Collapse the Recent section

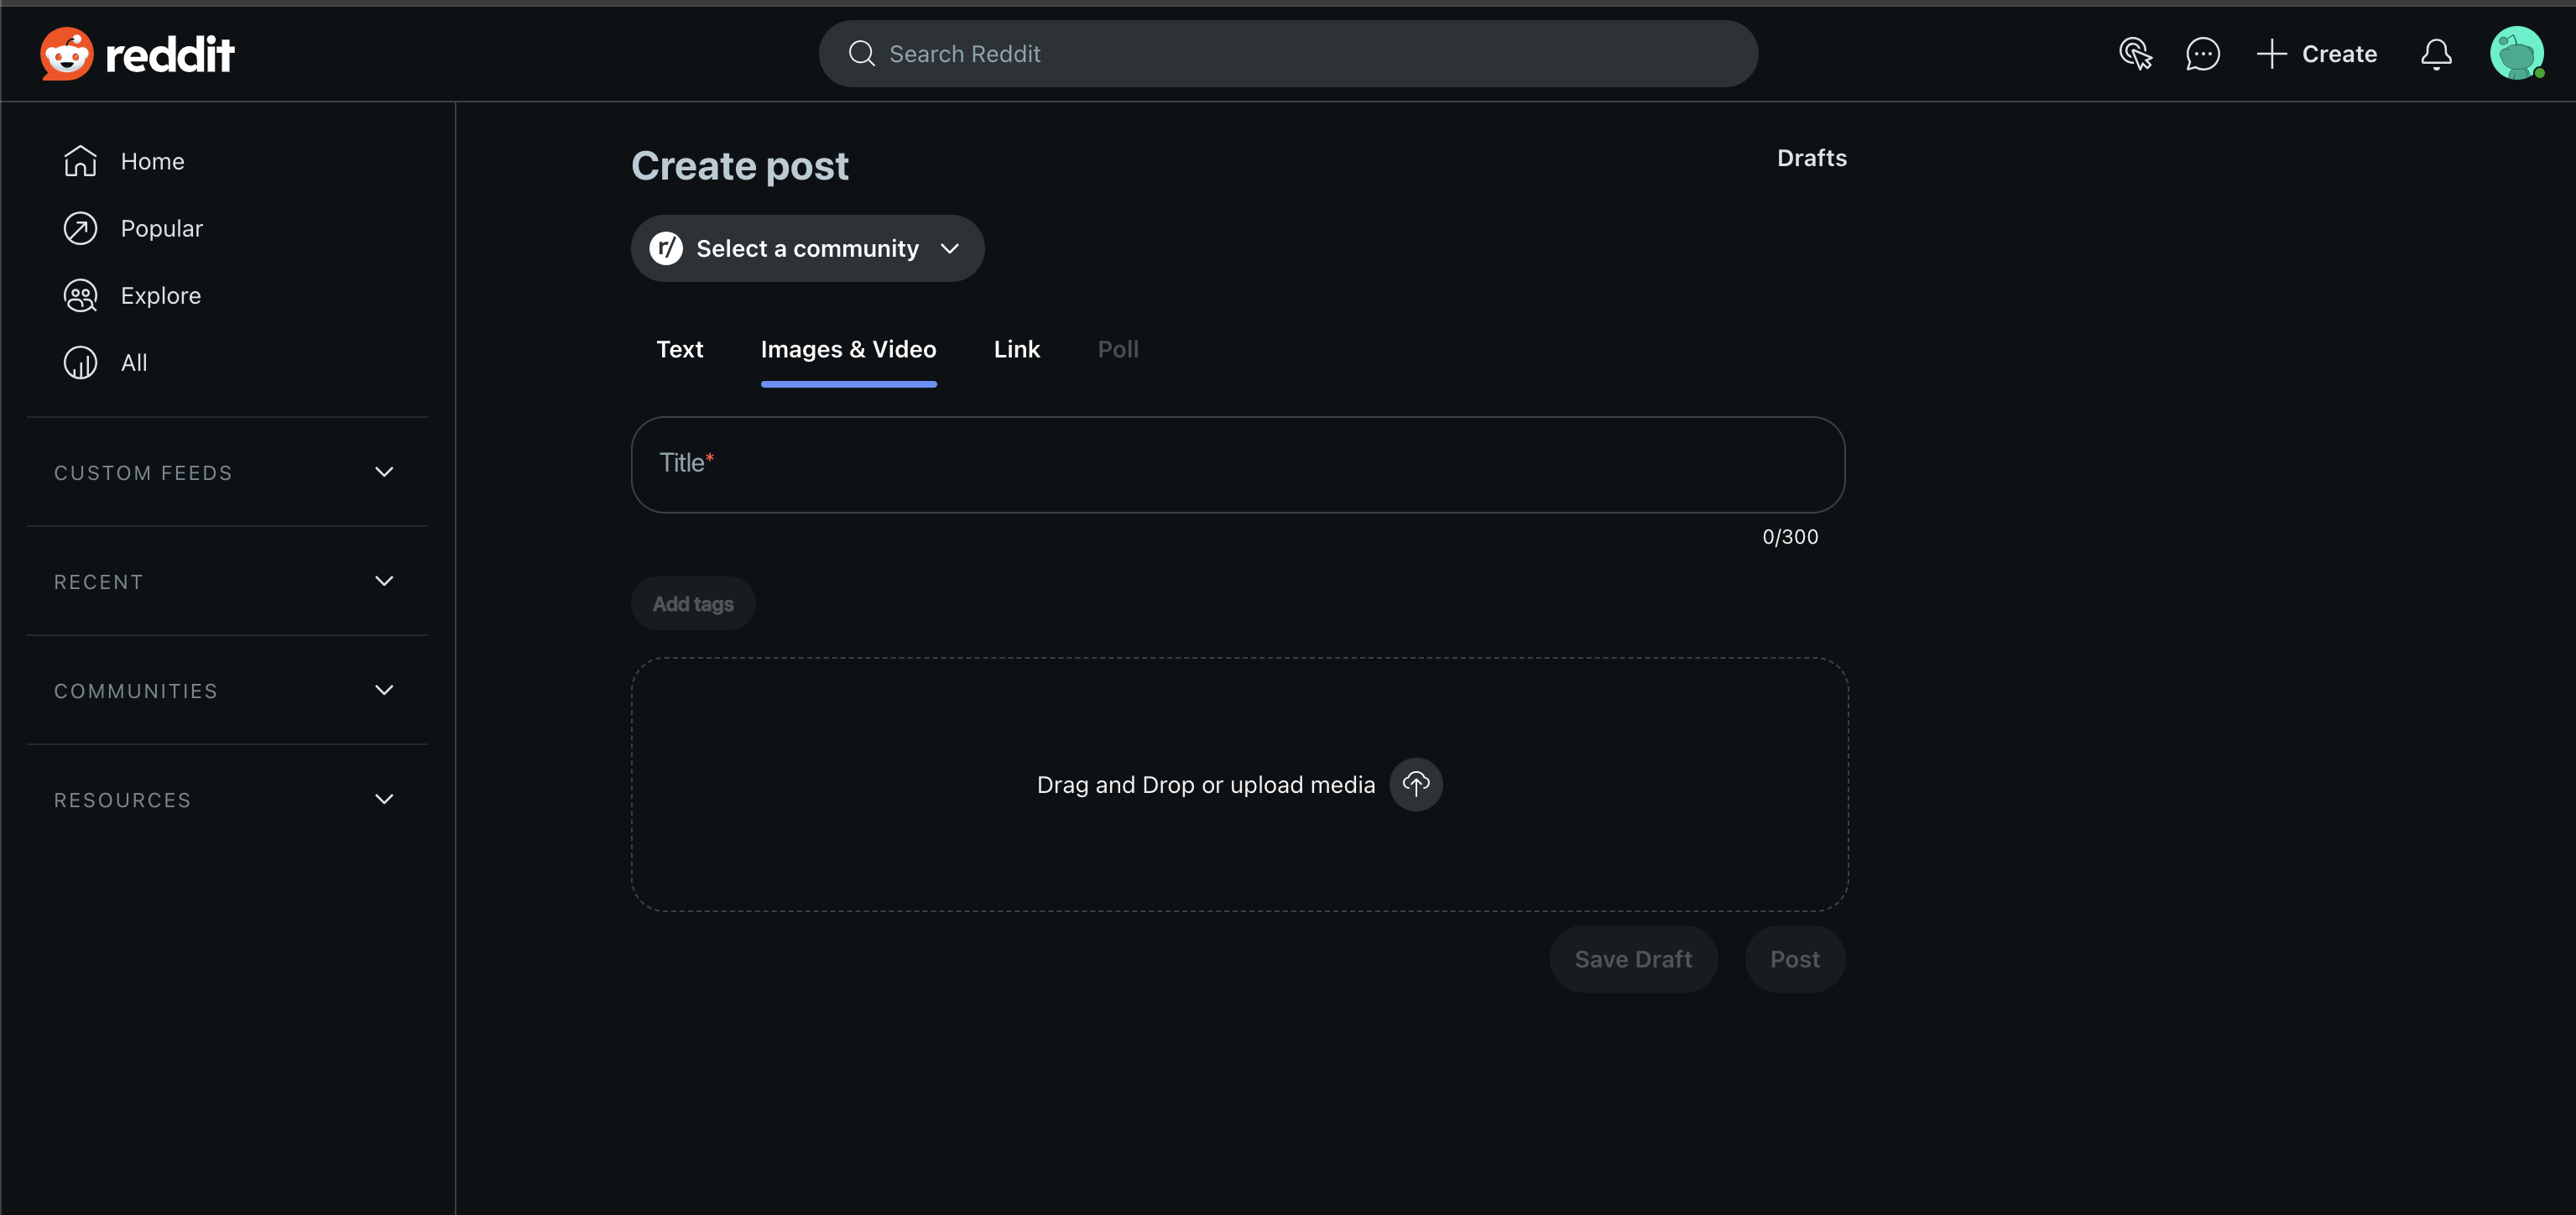tap(384, 581)
